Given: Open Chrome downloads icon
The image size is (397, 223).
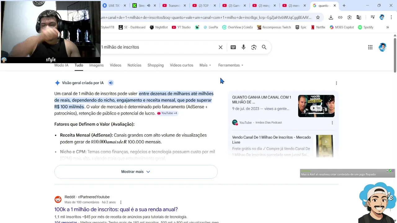Looking at the screenshot, I should (x=331, y=17).
